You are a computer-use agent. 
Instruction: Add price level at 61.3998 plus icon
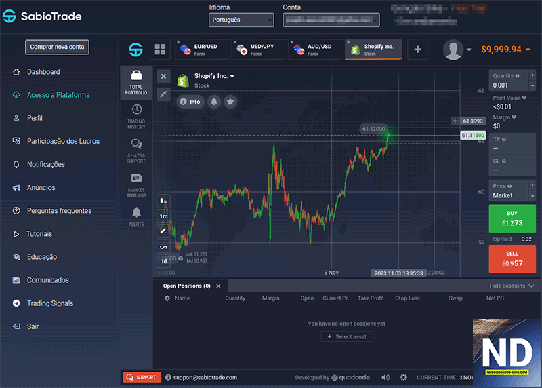click(x=455, y=121)
